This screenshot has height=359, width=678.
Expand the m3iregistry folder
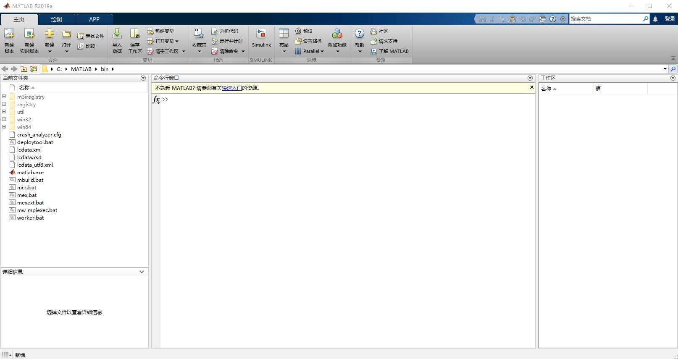coord(4,97)
